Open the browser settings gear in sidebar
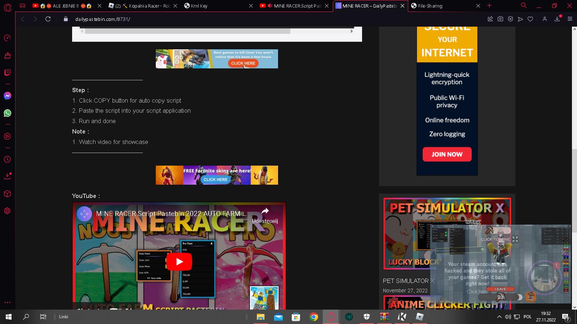 7,211
